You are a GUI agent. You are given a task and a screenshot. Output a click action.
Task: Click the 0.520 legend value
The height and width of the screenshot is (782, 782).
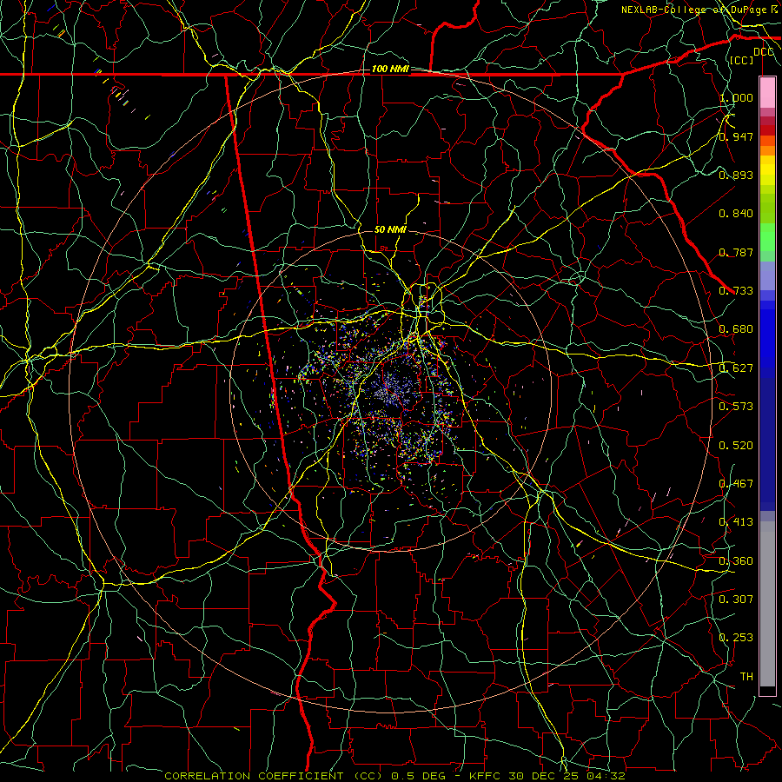coord(736,445)
